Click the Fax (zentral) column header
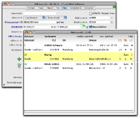Screen dimensions: 140x119 106,36
